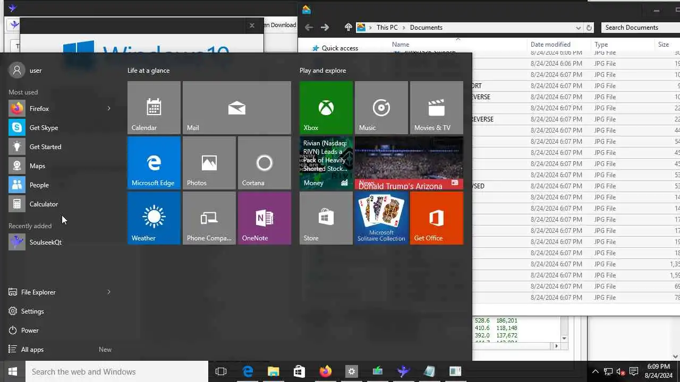The height and width of the screenshot is (382, 680).
Task: Refresh the Documents folder view
Action: pyautogui.click(x=589, y=28)
